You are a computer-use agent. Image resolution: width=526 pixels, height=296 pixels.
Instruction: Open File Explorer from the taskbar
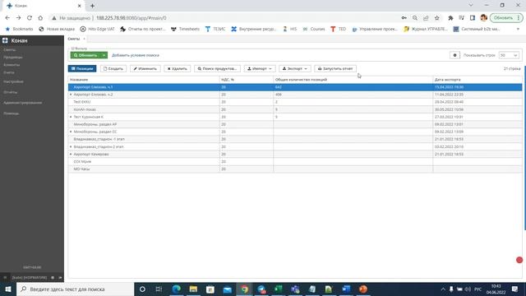pyautogui.click(x=193, y=289)
